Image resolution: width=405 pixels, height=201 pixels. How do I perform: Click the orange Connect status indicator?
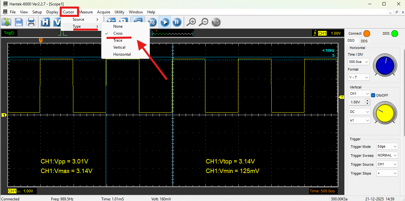(x=367, y=33)
